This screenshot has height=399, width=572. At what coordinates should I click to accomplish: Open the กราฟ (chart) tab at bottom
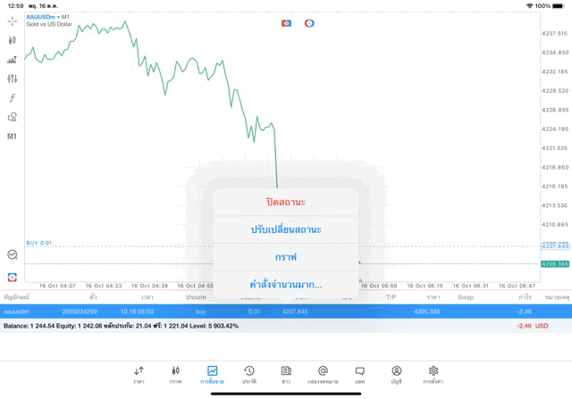click(175, 374)
